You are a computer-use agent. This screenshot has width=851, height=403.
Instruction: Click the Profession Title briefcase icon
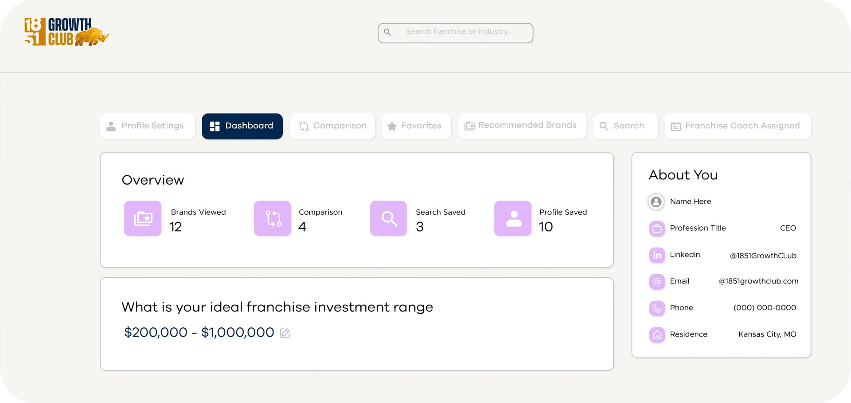[x=656, y=229]
